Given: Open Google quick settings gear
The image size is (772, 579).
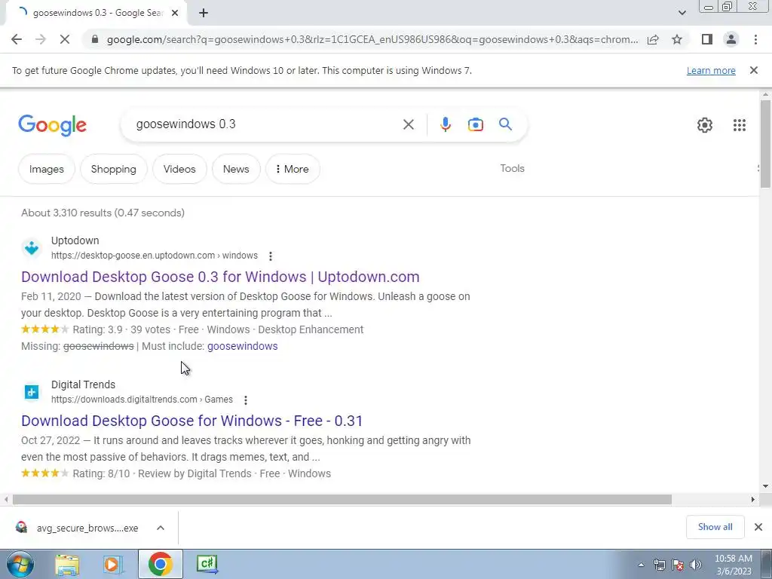Looking at the screenshot, I should [705, 125].
